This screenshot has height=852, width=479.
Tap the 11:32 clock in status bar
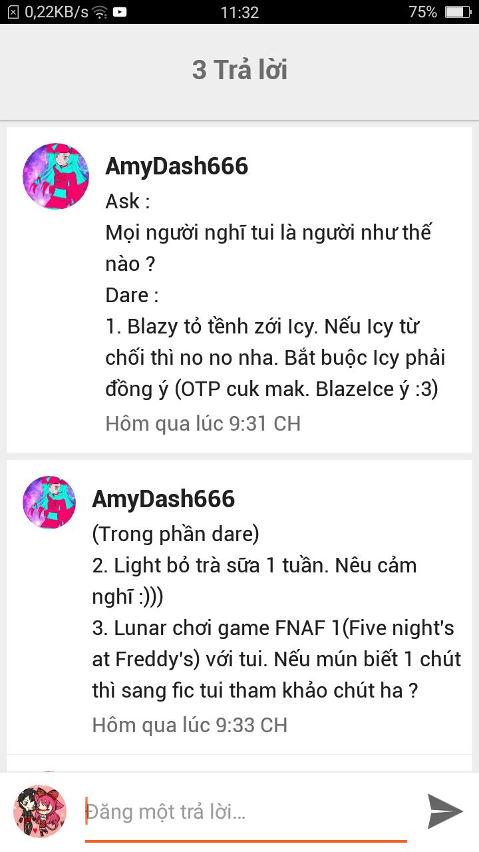239,11
